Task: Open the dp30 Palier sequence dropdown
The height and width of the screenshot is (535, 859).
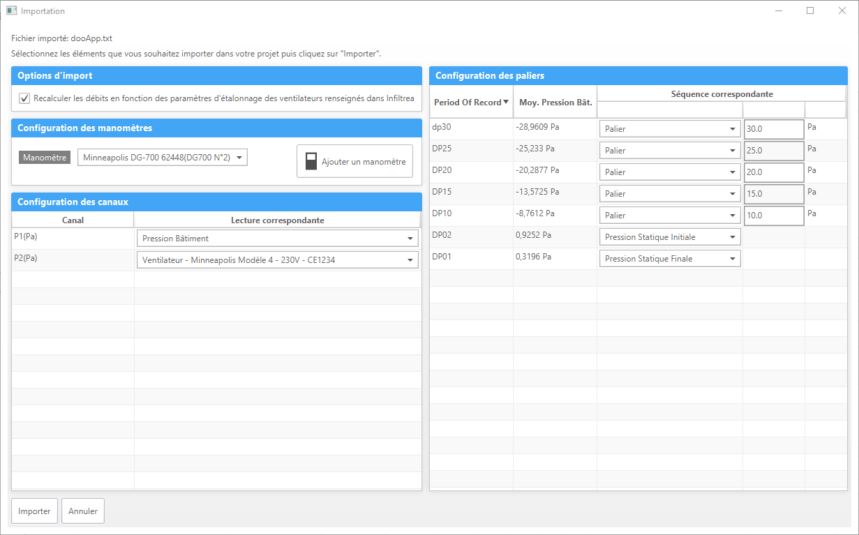Action: pos(670,129)
